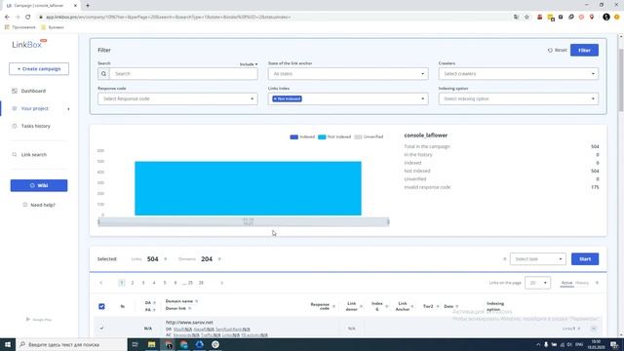
Task: Reload the browser page
Action: pos(28,18)
